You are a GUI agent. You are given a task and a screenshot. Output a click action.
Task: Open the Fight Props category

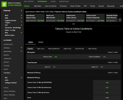(x=67, y=49)
